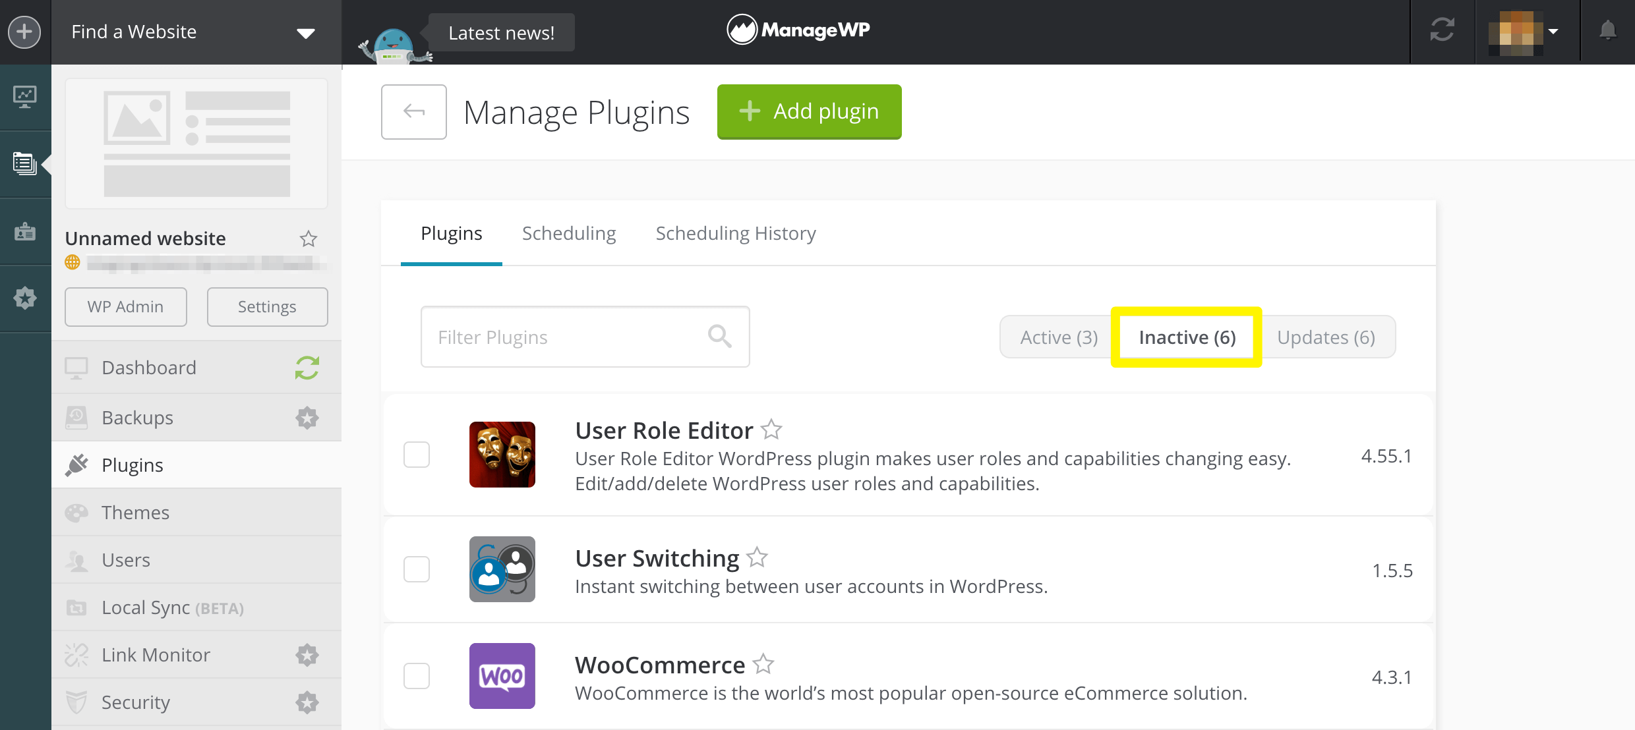The height and width of the screenshot is (730, 1635).
Task: Select the User Switching plugin checkbox
Action: (417, 569)
